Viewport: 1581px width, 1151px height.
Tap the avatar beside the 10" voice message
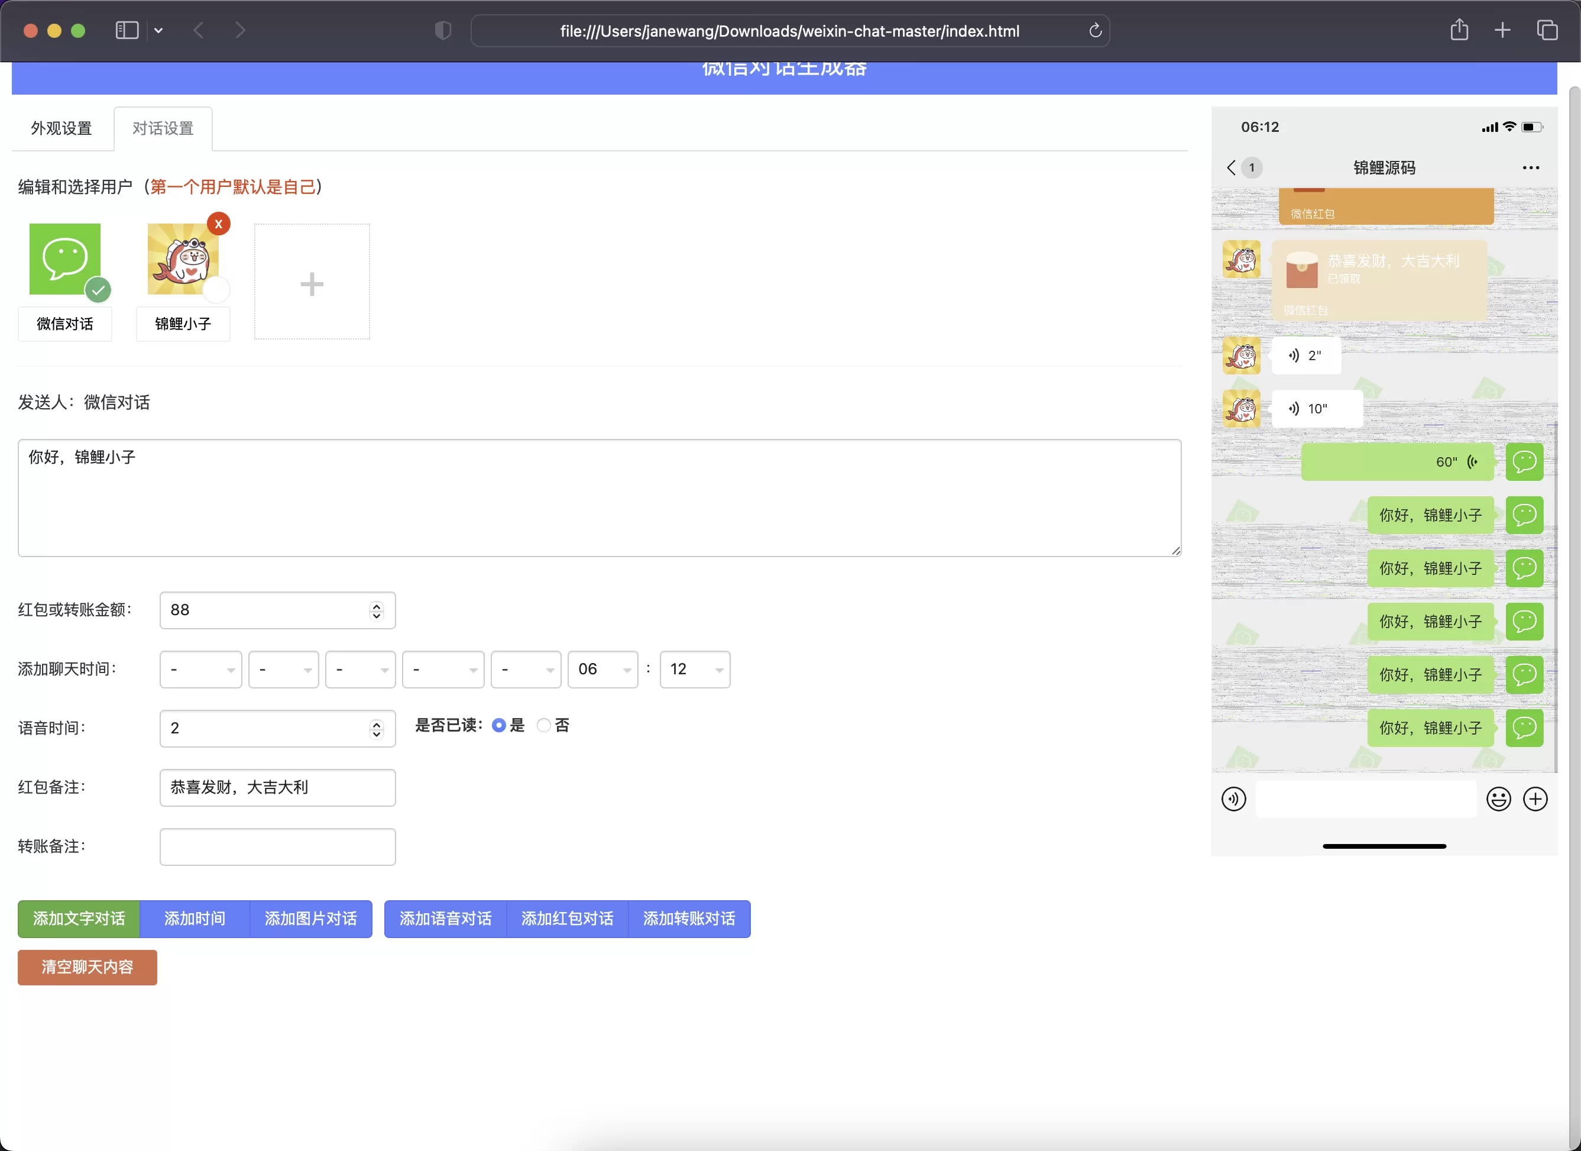tap(1242, 409)
